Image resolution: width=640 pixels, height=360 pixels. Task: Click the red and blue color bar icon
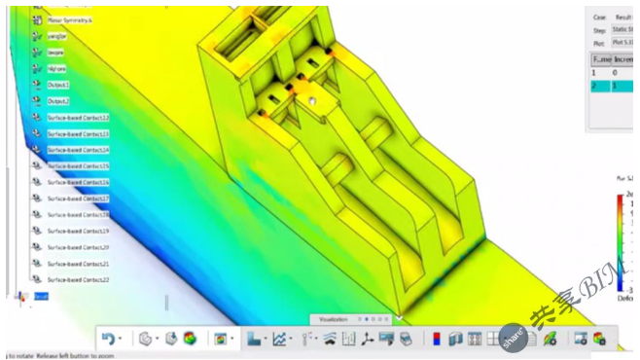(437, 339)
